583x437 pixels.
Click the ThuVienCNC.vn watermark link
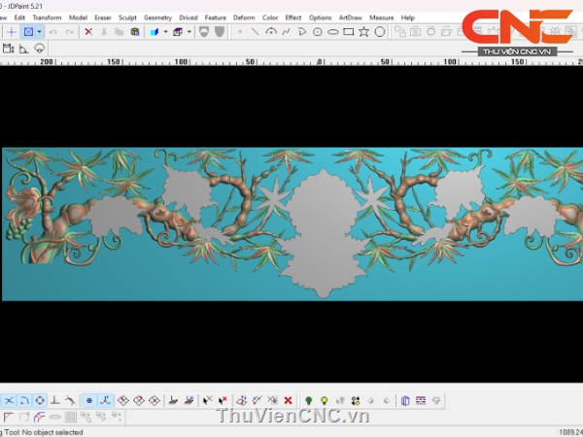(293, 417)
